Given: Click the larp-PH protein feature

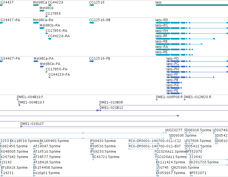Looking at the screenshot, I should (x=197, y=72).
